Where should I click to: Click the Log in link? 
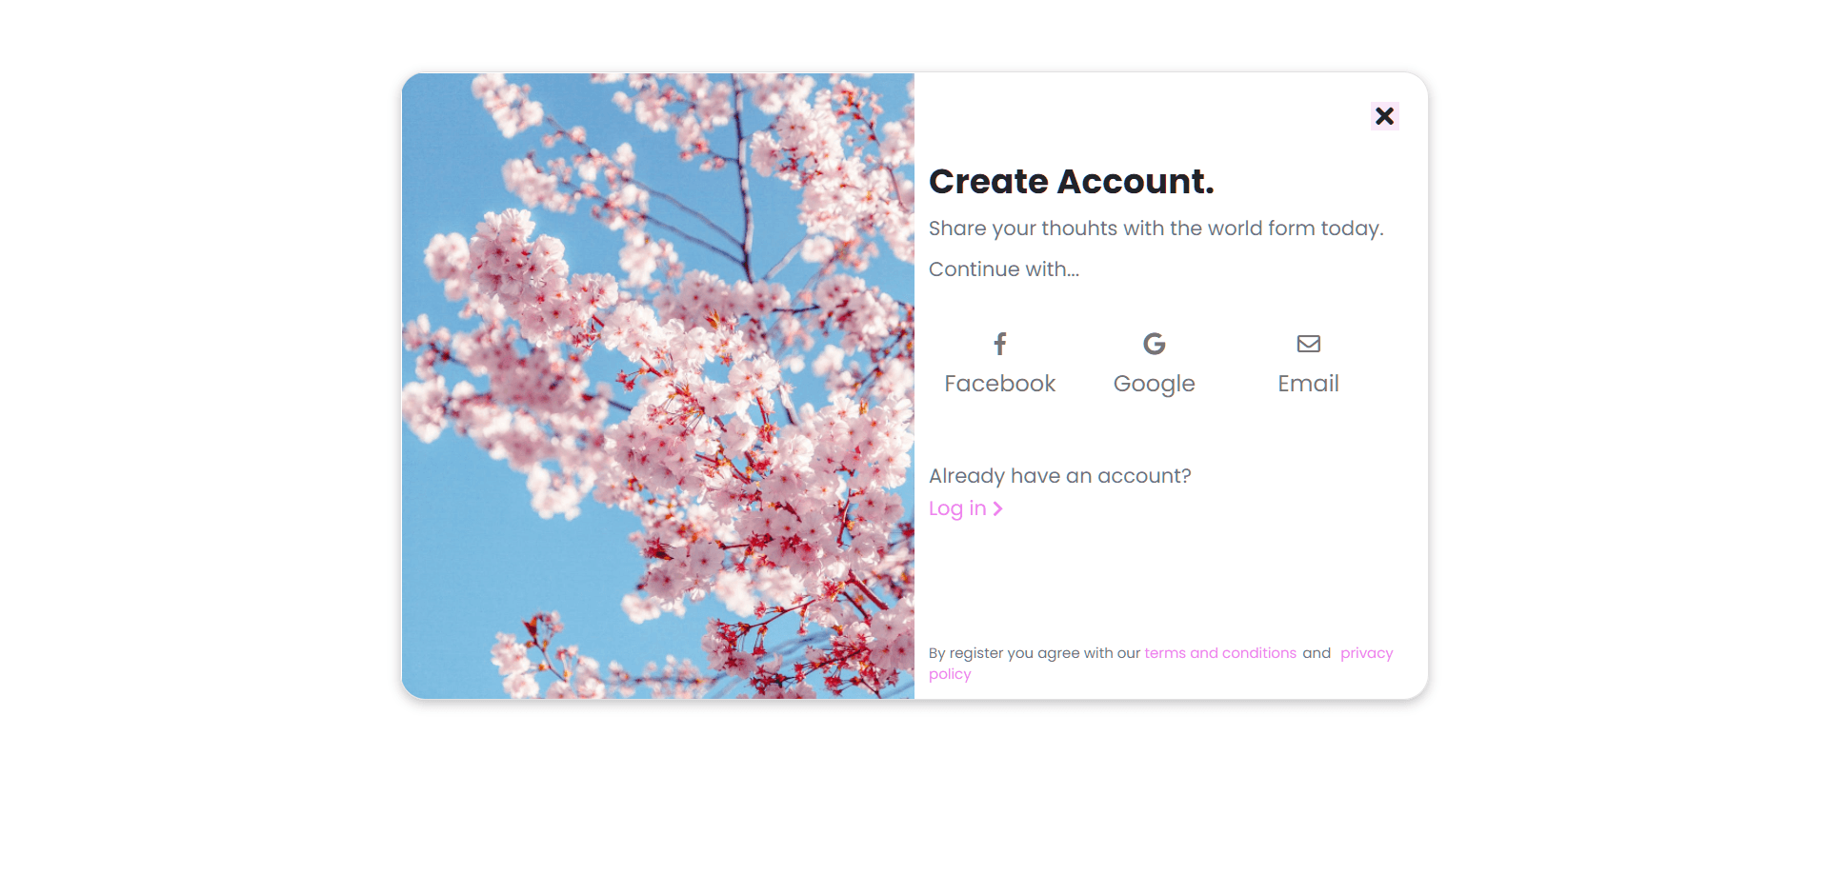point(957,508)
